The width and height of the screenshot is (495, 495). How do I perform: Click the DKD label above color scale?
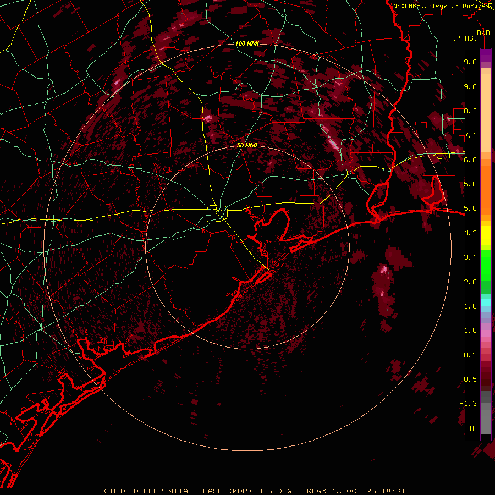(x=483, y=33)
